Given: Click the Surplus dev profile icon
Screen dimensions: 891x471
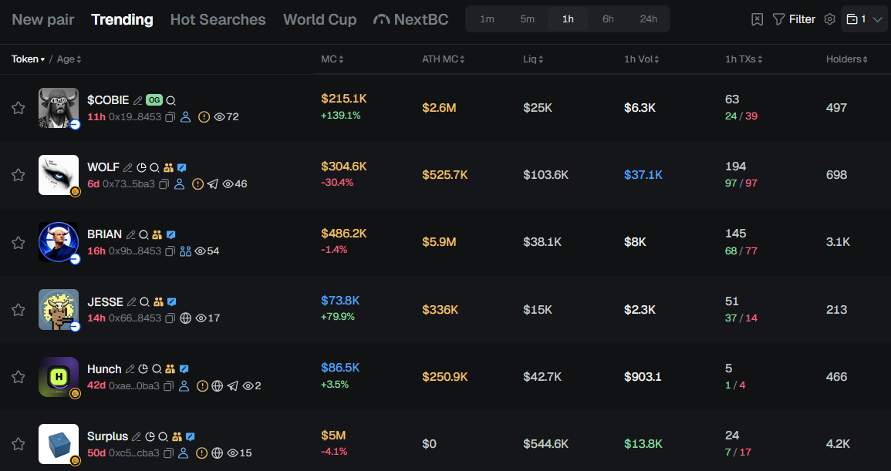Looking at the screenshot, I should tap(184, 452).
